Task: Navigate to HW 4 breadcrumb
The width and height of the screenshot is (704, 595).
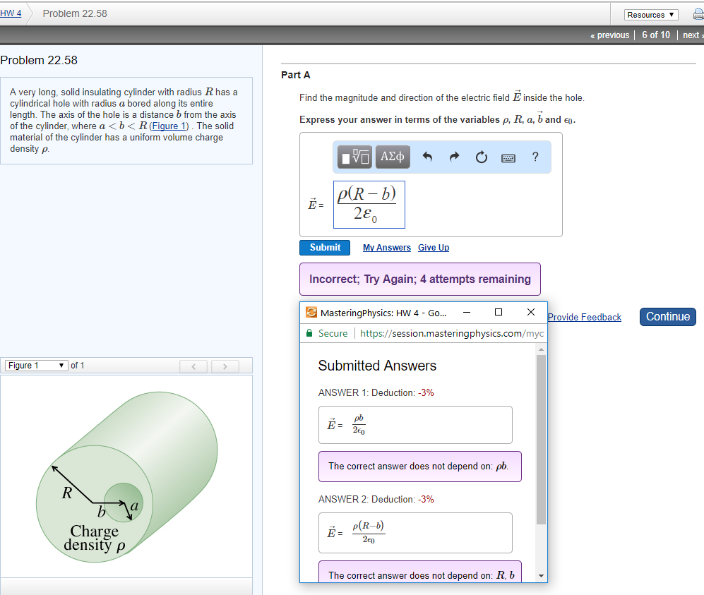Action: (x=10, y=14)
